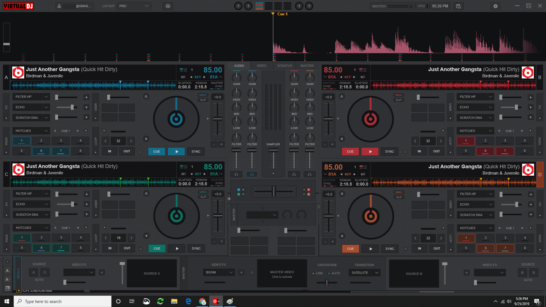Image resolution: width=546 pixels, height=307 pixels.
Task: Click the video FX settings gear beside BOOM
Action: click(x=252, y=273)
